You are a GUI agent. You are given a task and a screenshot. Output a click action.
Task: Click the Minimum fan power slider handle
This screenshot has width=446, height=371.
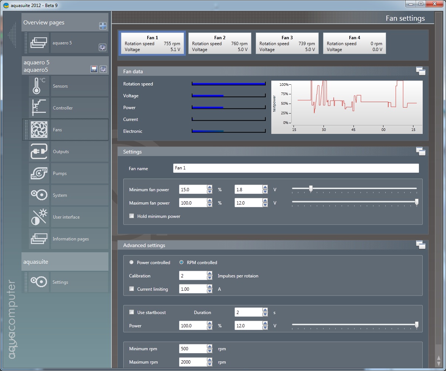coord(311,189)
